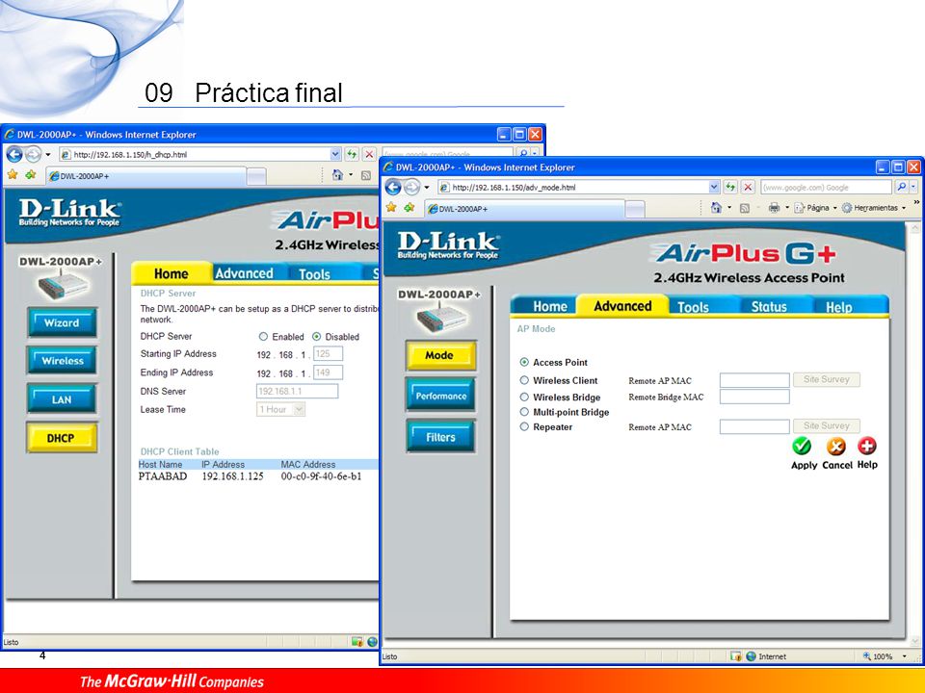Open the address bar dropdown in adv_mode window
This screenshot has height=693, width=925.
tap(713, 188)
